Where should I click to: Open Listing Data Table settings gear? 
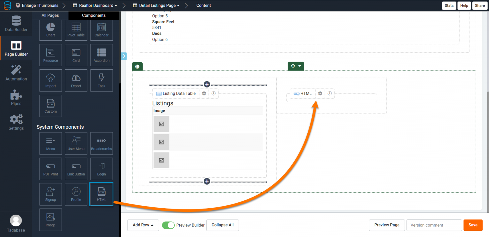point(204,94)
